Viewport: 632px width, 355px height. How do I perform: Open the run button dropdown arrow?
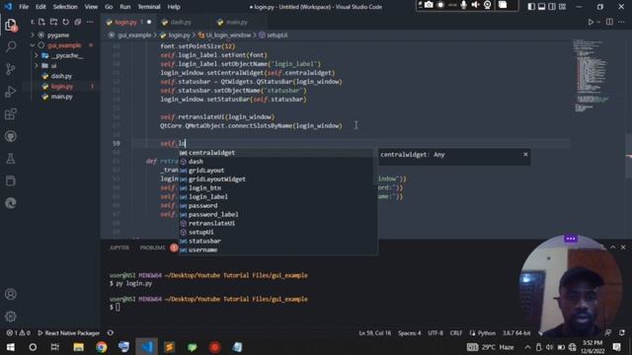point(599,22)
